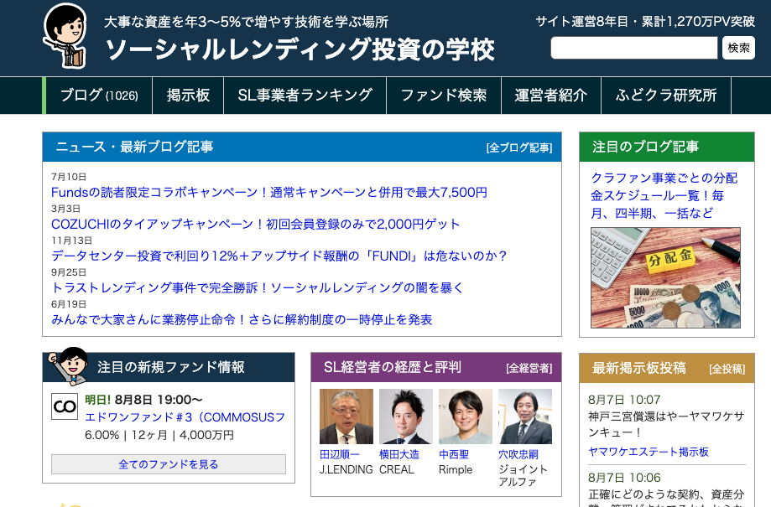Open the みんなで大家さん業務停止命令 article

242,320
